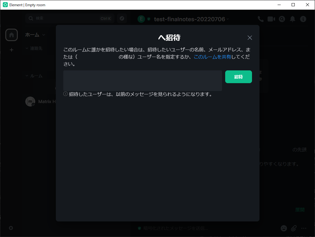
Task: Open the ホーム dropdown
Action: tap(35, 35)
